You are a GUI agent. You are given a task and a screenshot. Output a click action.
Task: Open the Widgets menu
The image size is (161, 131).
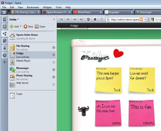coord(47,7)
